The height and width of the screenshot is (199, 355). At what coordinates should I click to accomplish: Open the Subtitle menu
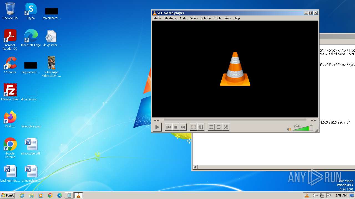206,18
